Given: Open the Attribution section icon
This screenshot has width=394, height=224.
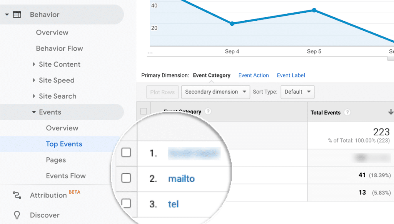Looking at the screenshot, I should (x=16, y=195).
